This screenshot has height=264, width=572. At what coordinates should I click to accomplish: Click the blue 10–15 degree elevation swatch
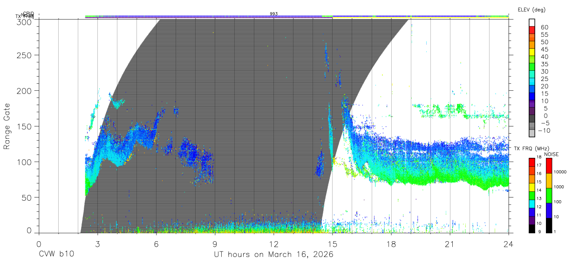(532, 97)
